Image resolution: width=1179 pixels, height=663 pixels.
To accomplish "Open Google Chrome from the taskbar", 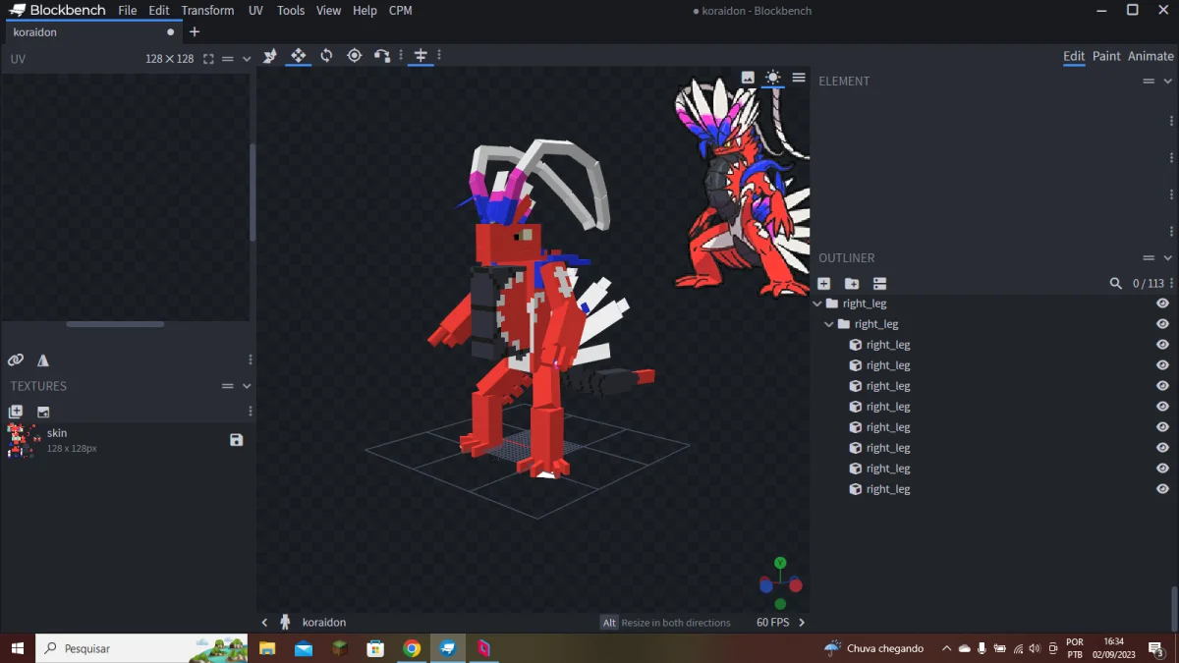I will 412,648.
